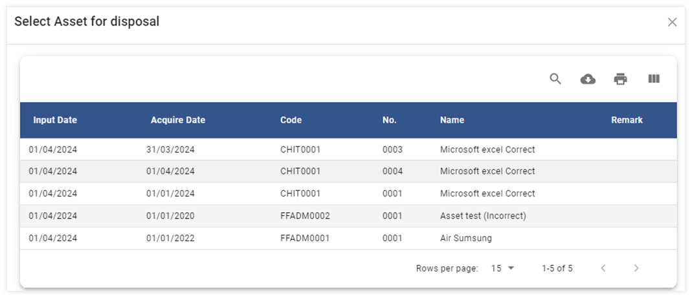Choose the row acquired on 01/04/2024
Image resolution: width=692 pixels, height=298 pixels.
[170, 172]
